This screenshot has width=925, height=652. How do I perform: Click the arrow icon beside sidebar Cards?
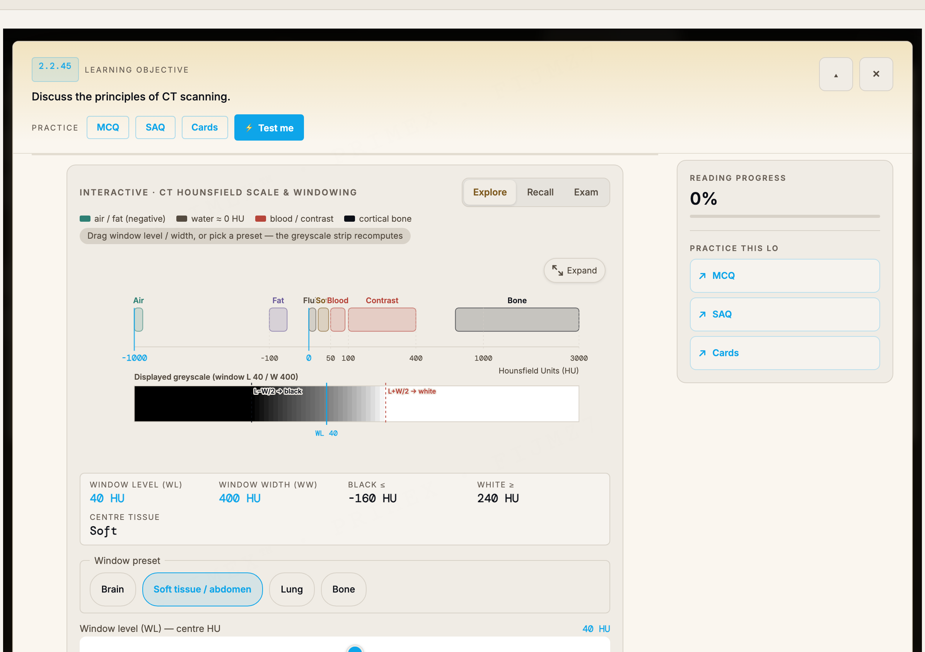click(702, 353)
